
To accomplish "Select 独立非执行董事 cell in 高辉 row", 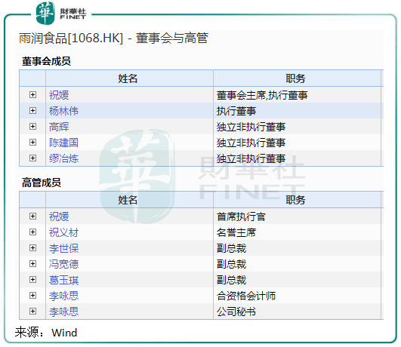I will coord(297,127).
